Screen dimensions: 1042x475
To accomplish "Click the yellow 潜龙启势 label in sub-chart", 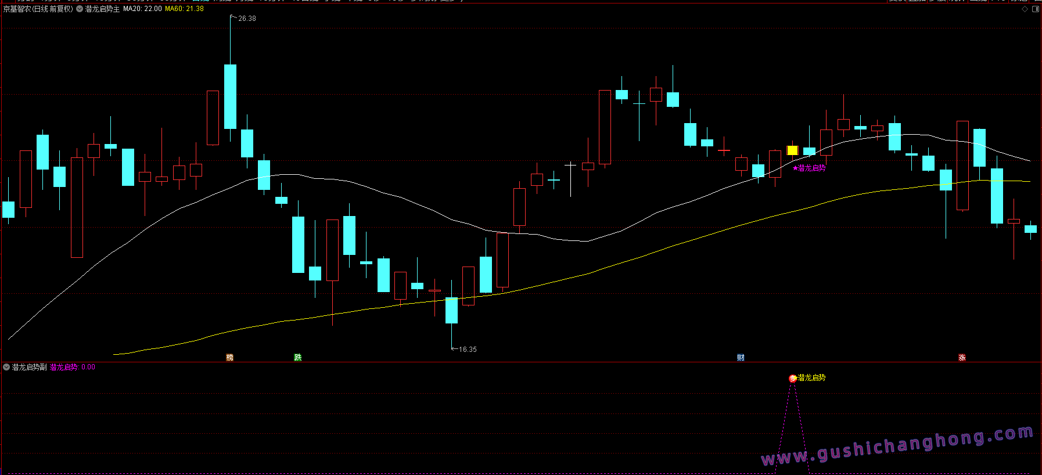I will tap(812, 377).
